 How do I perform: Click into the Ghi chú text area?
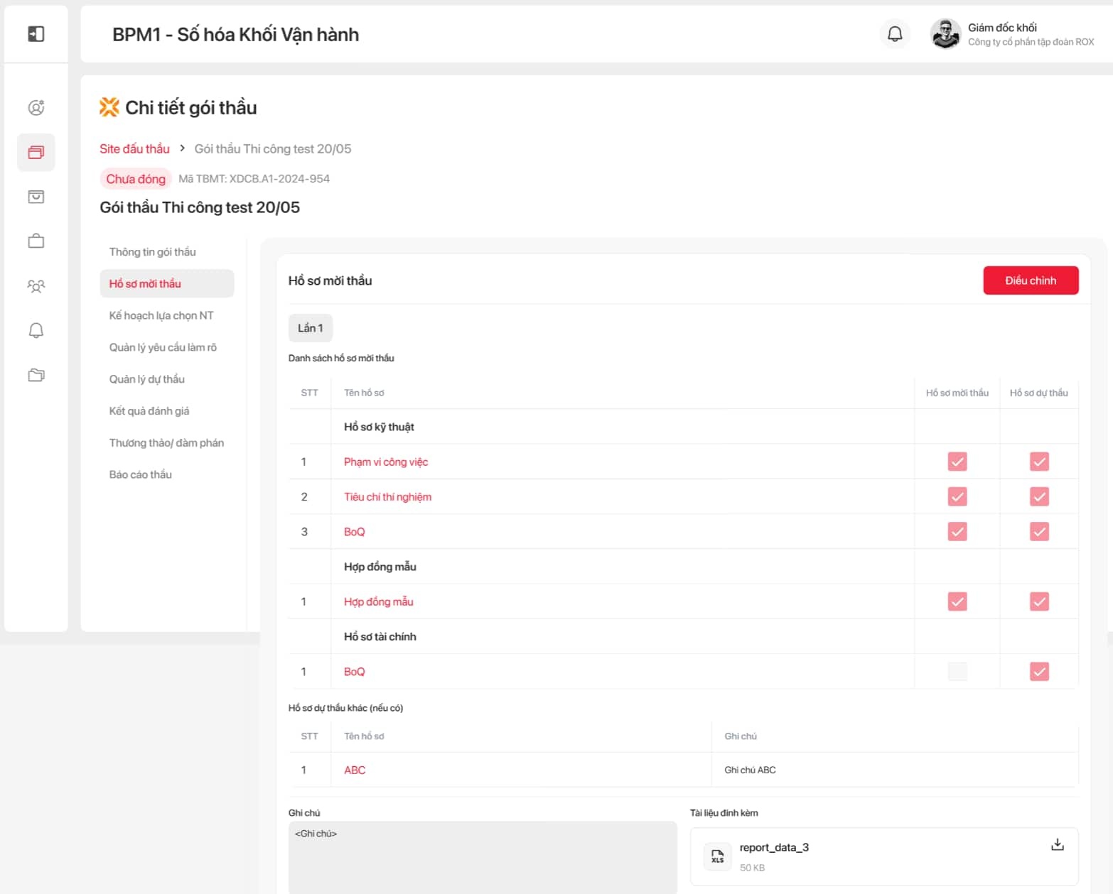tap(482, 856)
